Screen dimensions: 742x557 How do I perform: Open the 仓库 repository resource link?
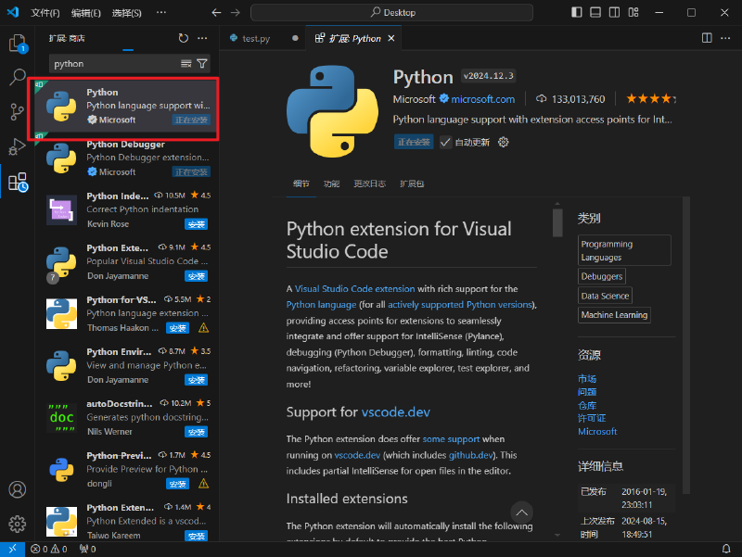pos(587,405)
